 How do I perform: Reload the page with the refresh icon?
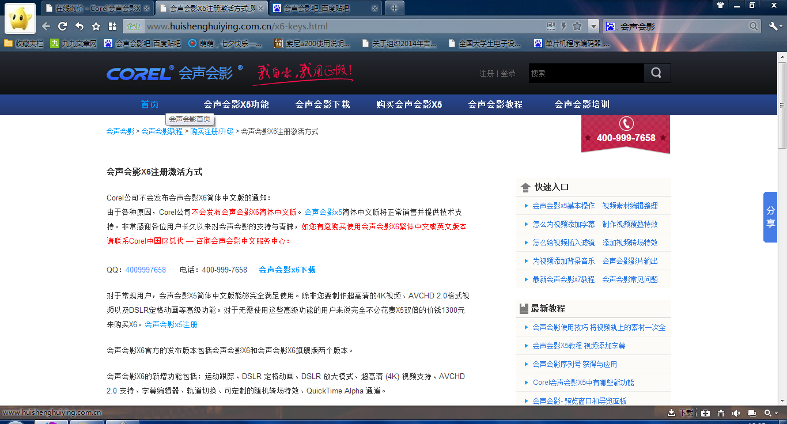point(63,26)
